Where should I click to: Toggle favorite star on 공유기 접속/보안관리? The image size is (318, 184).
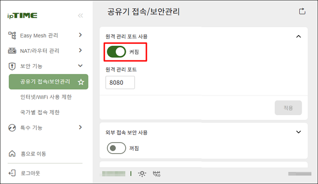click(81, 82)
